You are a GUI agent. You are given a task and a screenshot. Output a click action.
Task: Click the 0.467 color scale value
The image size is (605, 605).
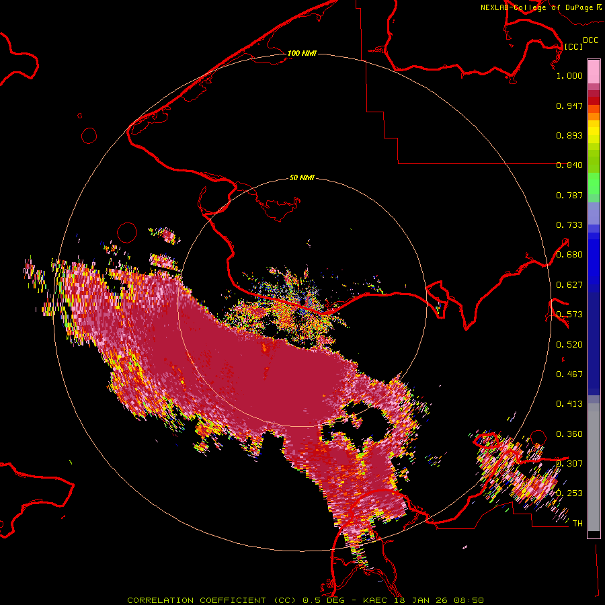[x=569, y=374]
